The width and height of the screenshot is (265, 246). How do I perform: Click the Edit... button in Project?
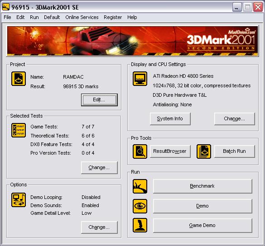pyautogui.click(x=99, y=100)
